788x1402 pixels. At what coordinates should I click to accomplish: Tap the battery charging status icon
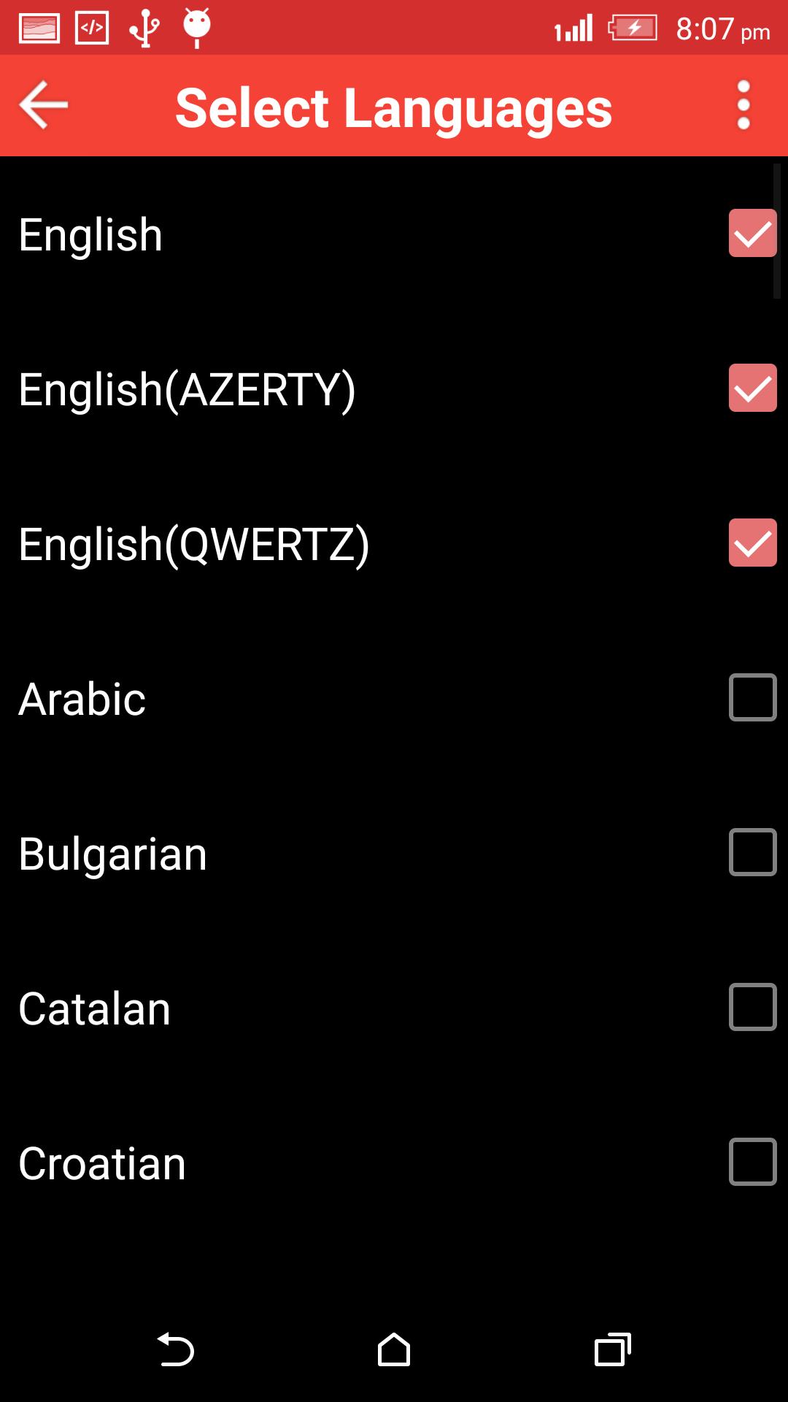click(x=633, y=28)
